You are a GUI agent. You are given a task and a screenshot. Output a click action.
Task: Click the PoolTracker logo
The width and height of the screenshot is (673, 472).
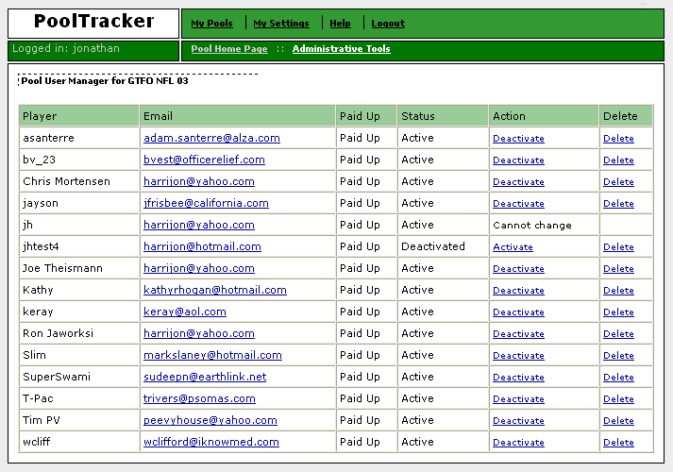pyautogui.click(x=93, y=22)
